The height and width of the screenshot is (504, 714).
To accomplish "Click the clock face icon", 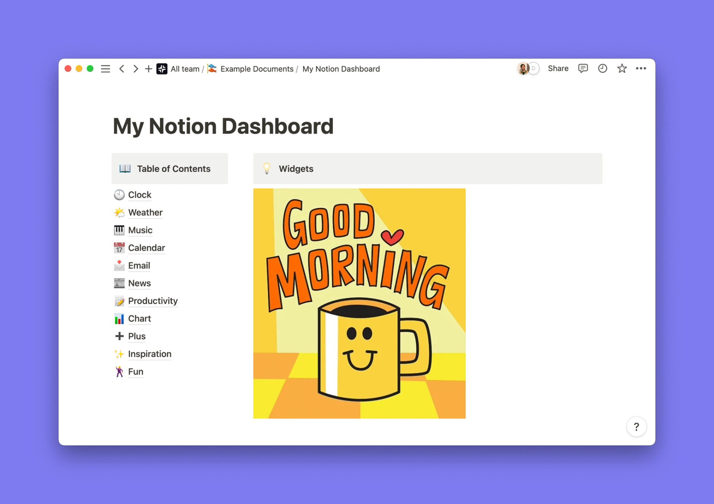I will pos(119,195).
